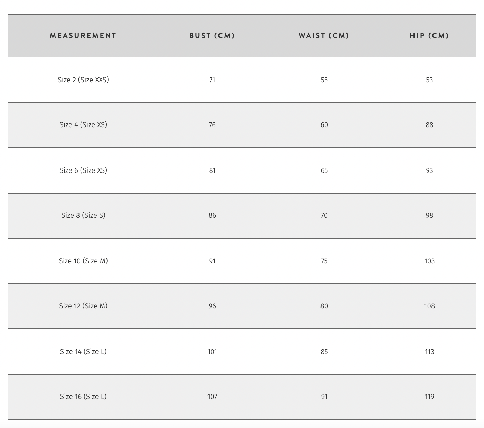Click the Size 2 (Size XXS) row label
The image size is (484, 428).
tap(83, 80)
